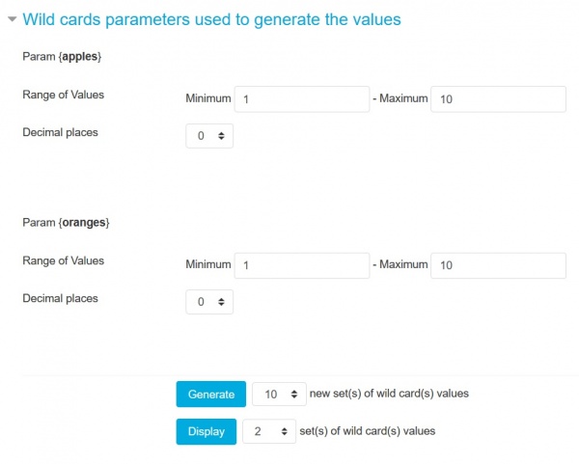Open the Generate sets count dropdown
Image resolution: width=579 pixels, height=464 pixels.
point(278,394)
